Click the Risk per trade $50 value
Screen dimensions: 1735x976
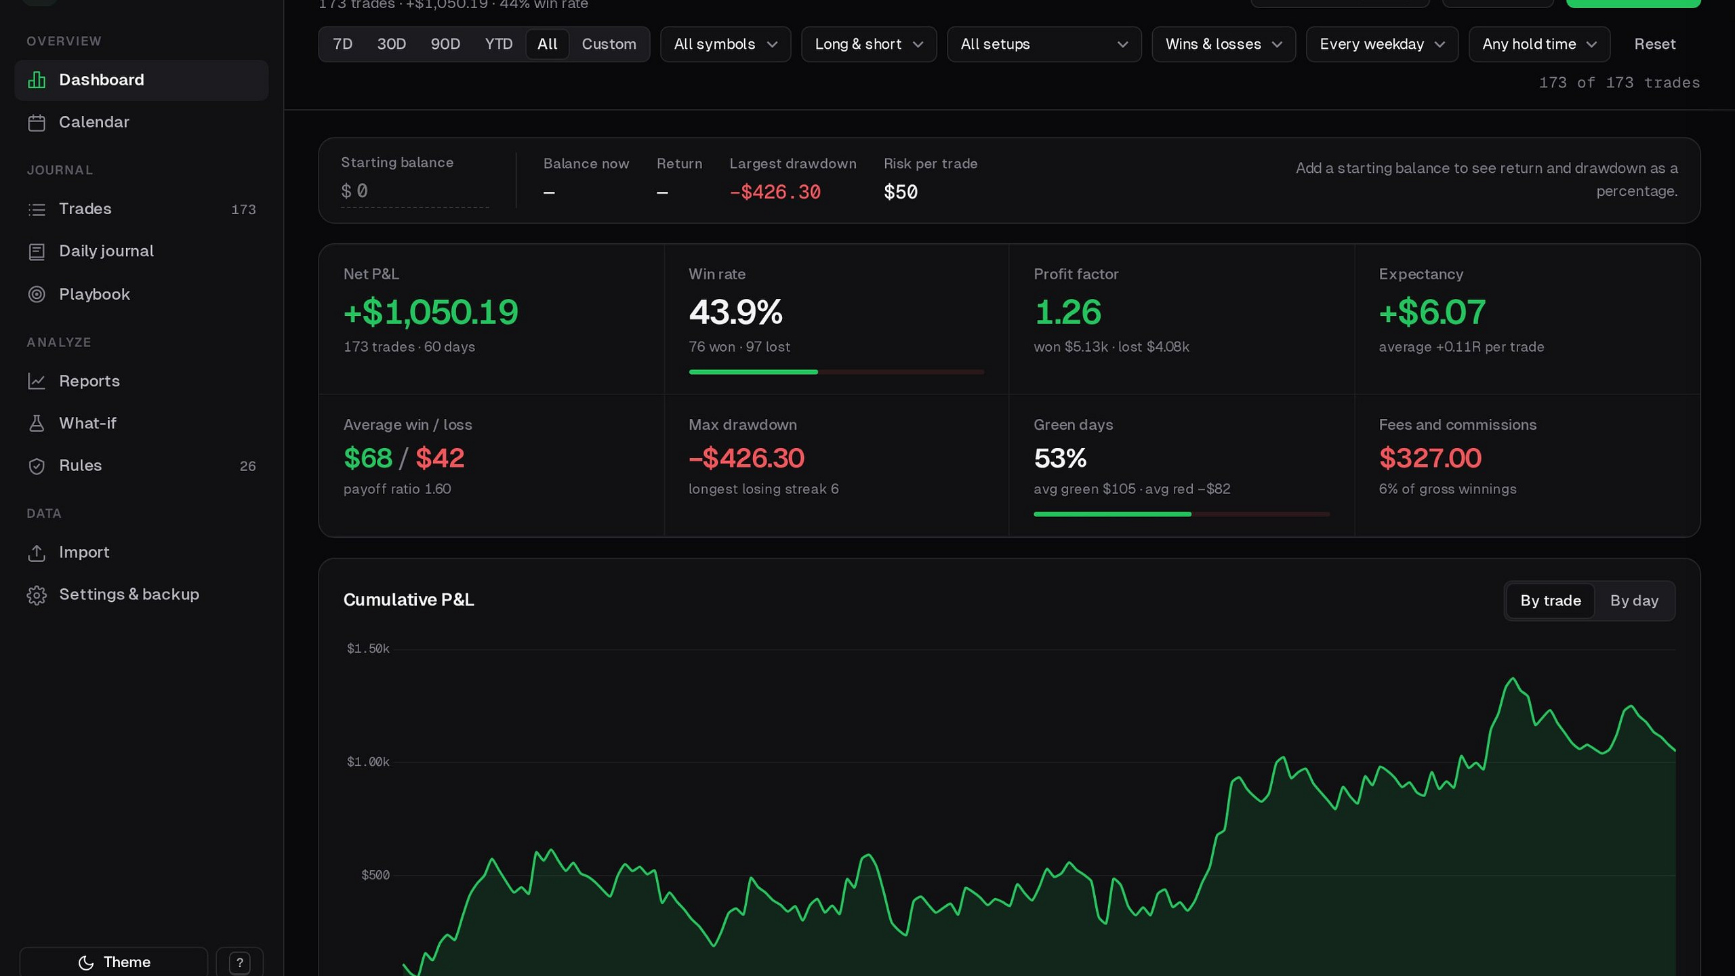901,192
